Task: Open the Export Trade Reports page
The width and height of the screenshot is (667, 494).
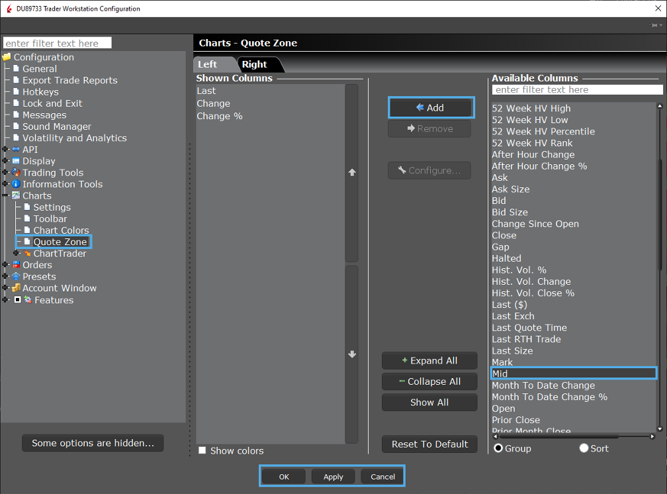Action: point(69,80)
